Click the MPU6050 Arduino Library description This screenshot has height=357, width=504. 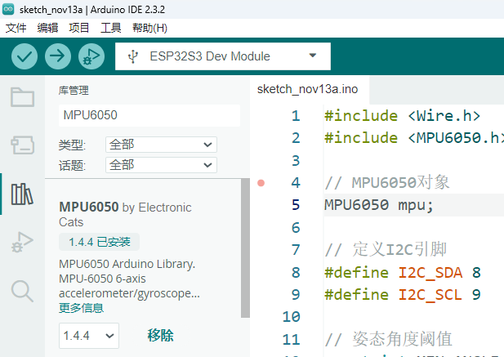click(129, 279)
